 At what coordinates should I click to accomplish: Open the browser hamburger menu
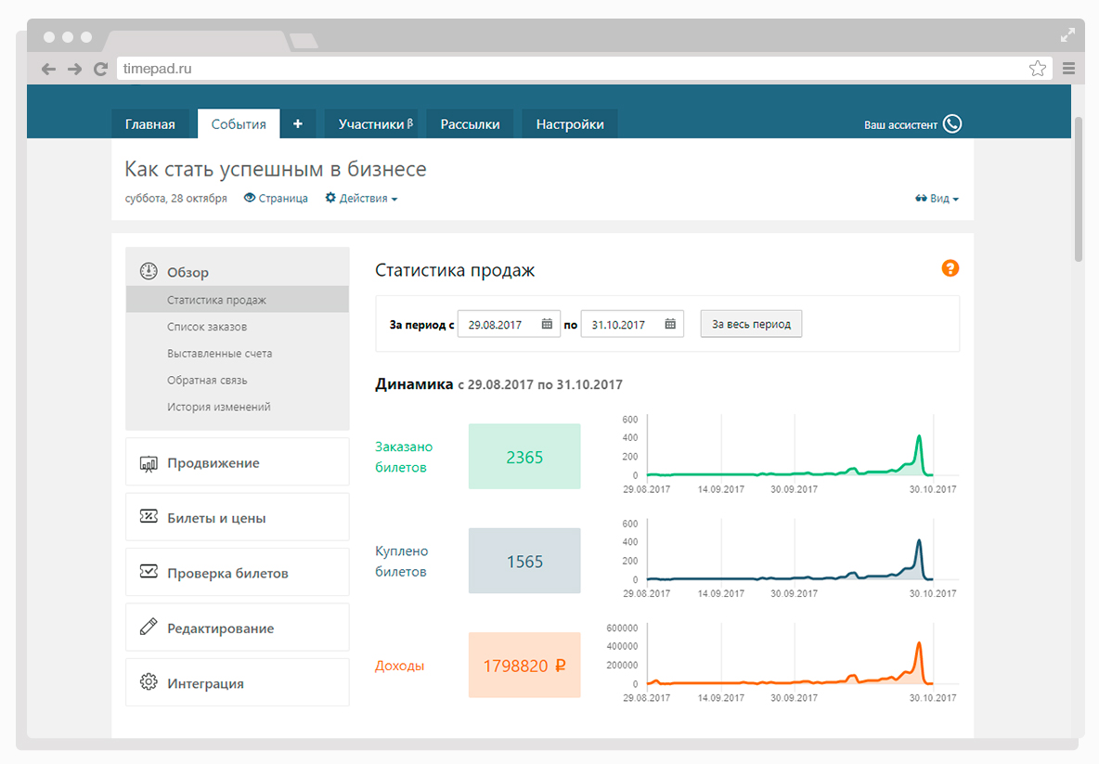click(x=1068, y=69)
